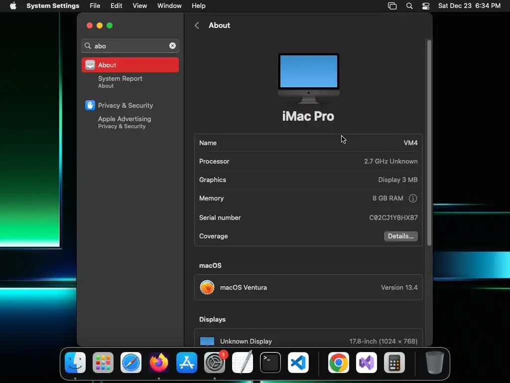Click the serial number C02CJ1Y8HX87
The width and height of the screenshot is (510, 383).
(x=393, y=217)
